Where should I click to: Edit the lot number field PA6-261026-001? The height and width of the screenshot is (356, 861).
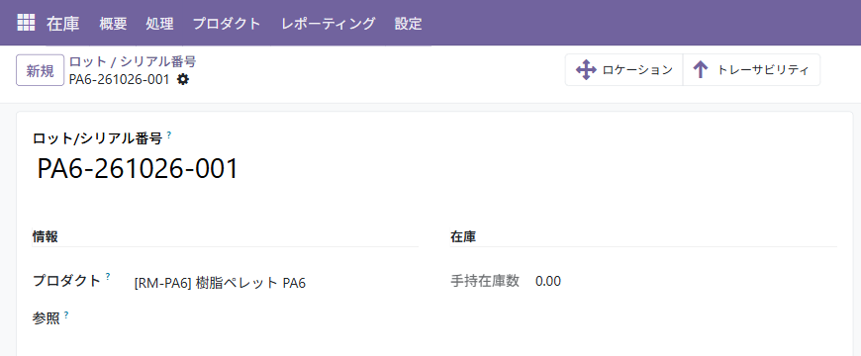point(138,168)
